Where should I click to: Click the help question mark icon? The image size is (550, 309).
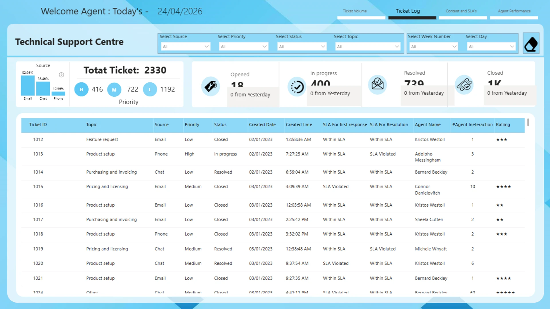point(61,75)
